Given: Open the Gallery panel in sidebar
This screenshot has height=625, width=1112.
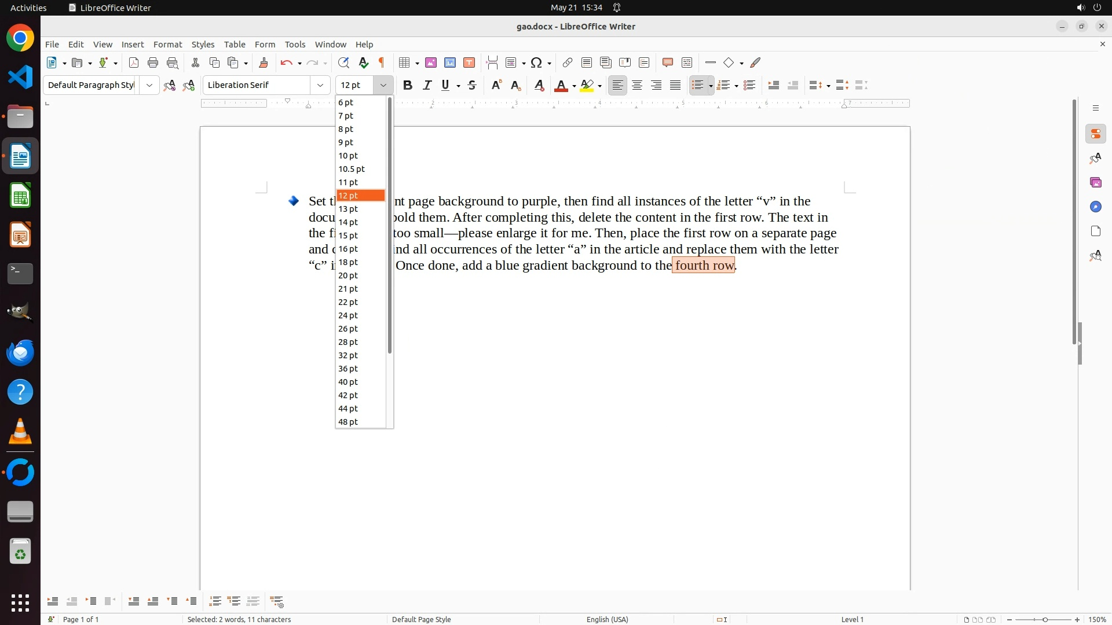Looking at the screenshot, I should point(1096,182).
